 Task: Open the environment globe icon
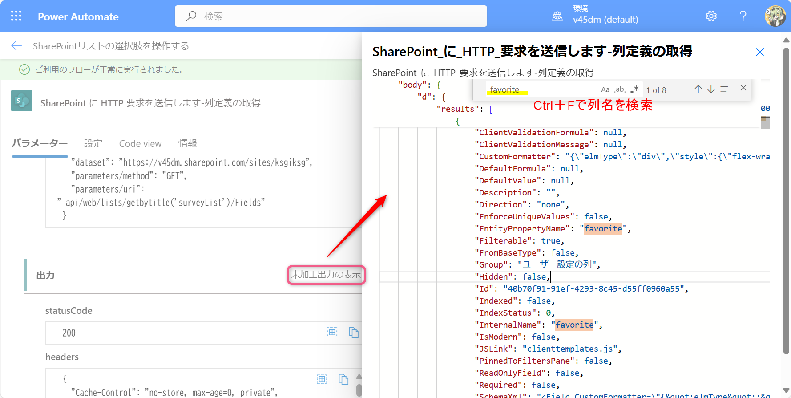[557, 16]
